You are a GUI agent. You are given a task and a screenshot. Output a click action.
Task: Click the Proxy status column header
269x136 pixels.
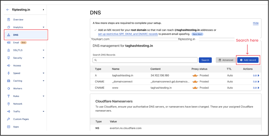pyautogui.click(x=199, y=69)
